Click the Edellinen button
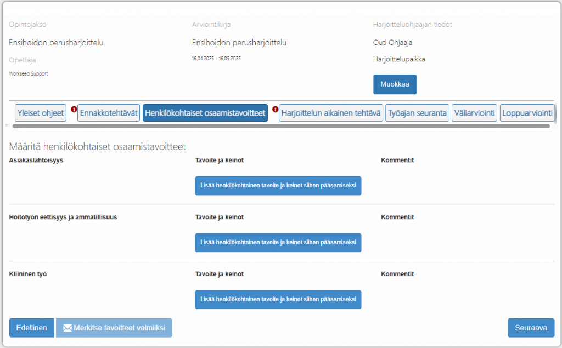The image size is (562, 348). click(32, 328)
